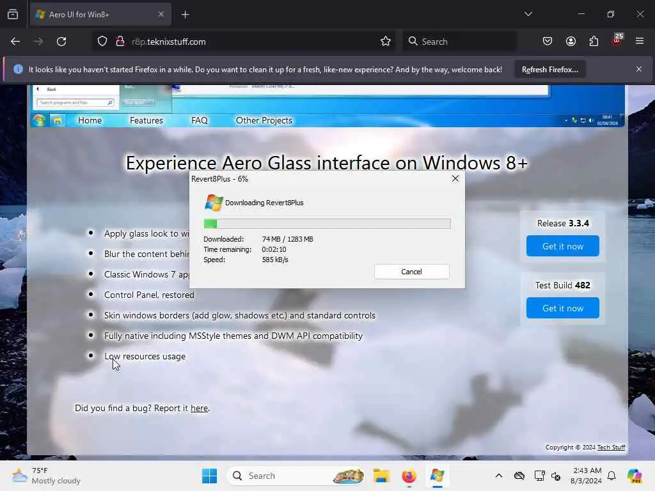This screenshot has height=491, width=655.
Task: Open the clock showing 2:43 AM
Action: point(587,476)
